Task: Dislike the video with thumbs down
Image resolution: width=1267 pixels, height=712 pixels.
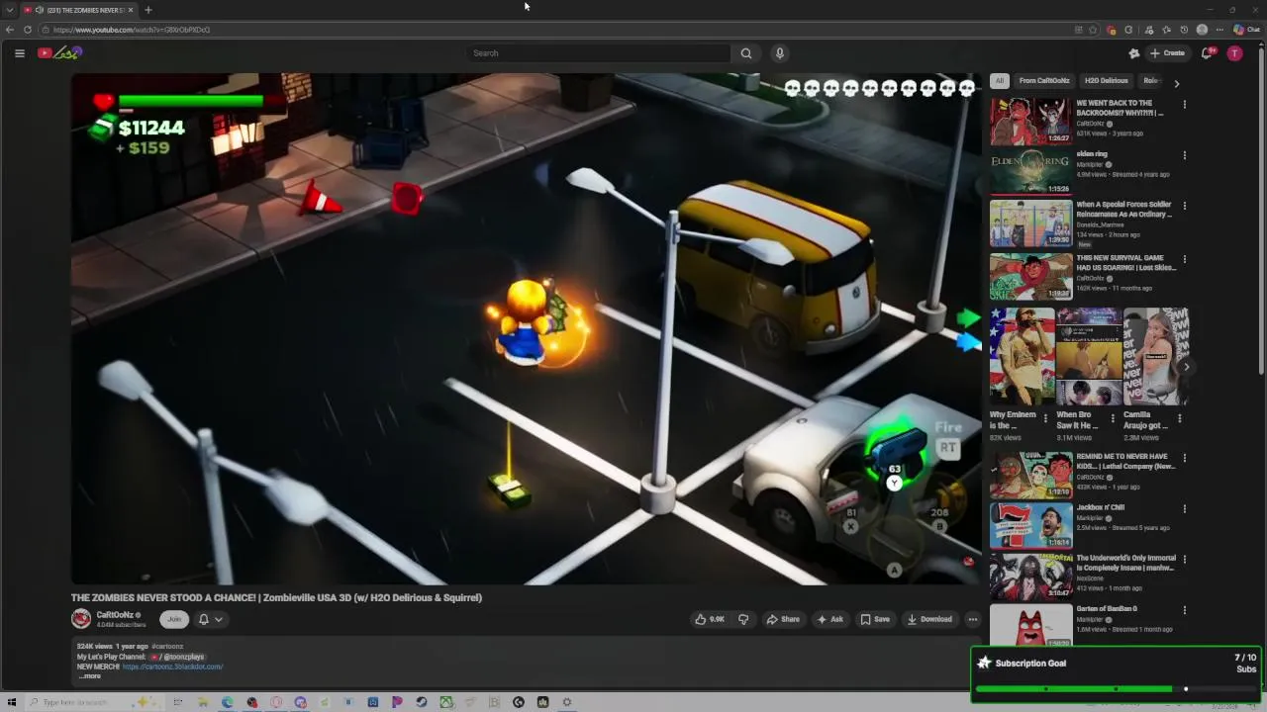Action: pyautogui.click(x=743, y=619)
